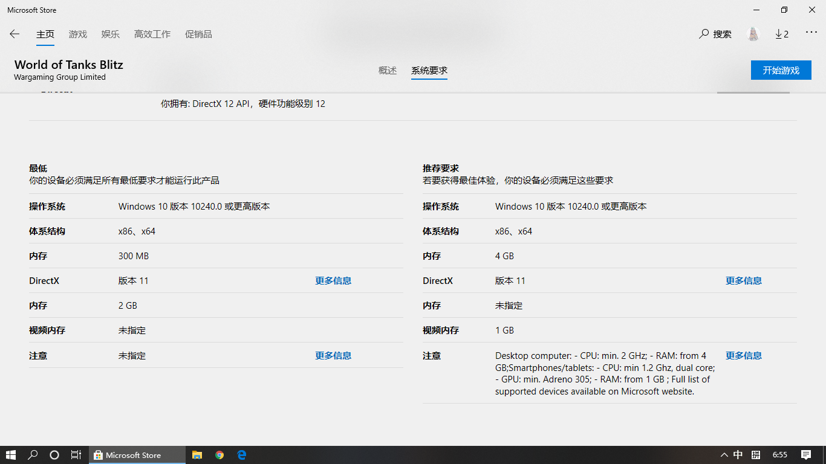Open the 促销品 deals tab

[198, 34]
